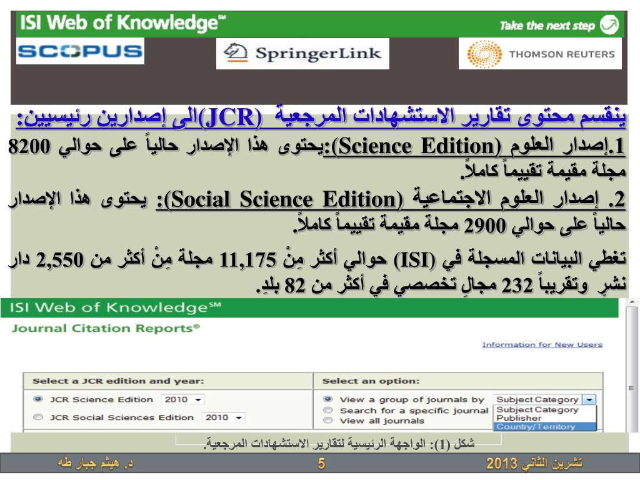
Task: Click the Take the next step slogan text
Action: (547, 26)
